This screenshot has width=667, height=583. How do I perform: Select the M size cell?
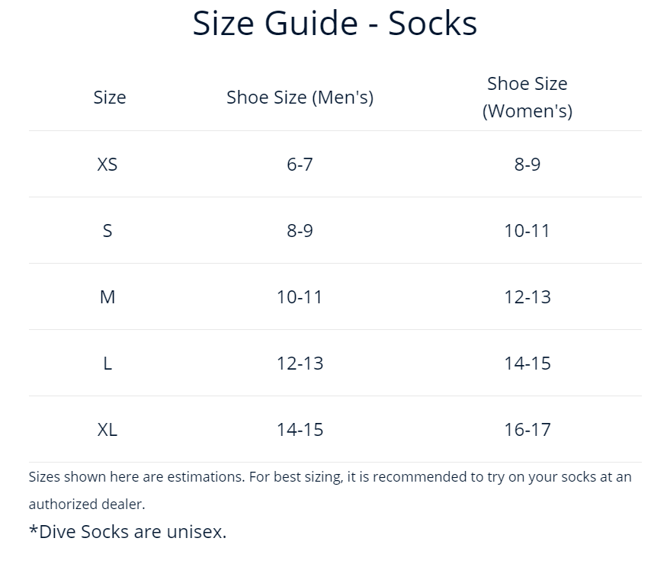tap(107, 296)
